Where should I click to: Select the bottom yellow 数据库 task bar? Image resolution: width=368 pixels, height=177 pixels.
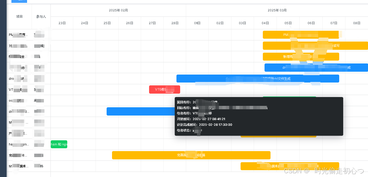(x=290, y=166)
